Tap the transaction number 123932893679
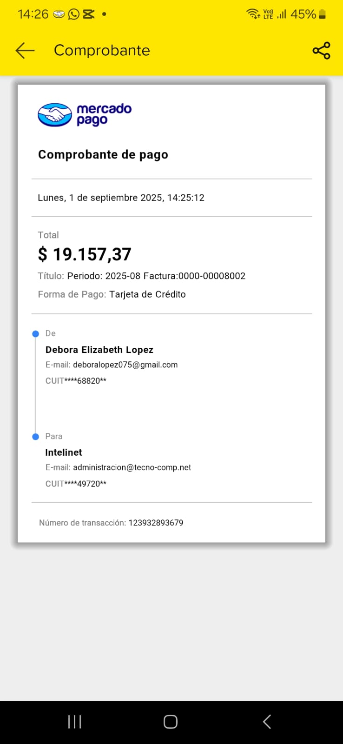 click(x=156, y=523)
